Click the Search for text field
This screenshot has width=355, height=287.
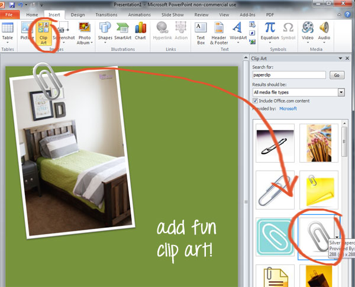(289, 75)
